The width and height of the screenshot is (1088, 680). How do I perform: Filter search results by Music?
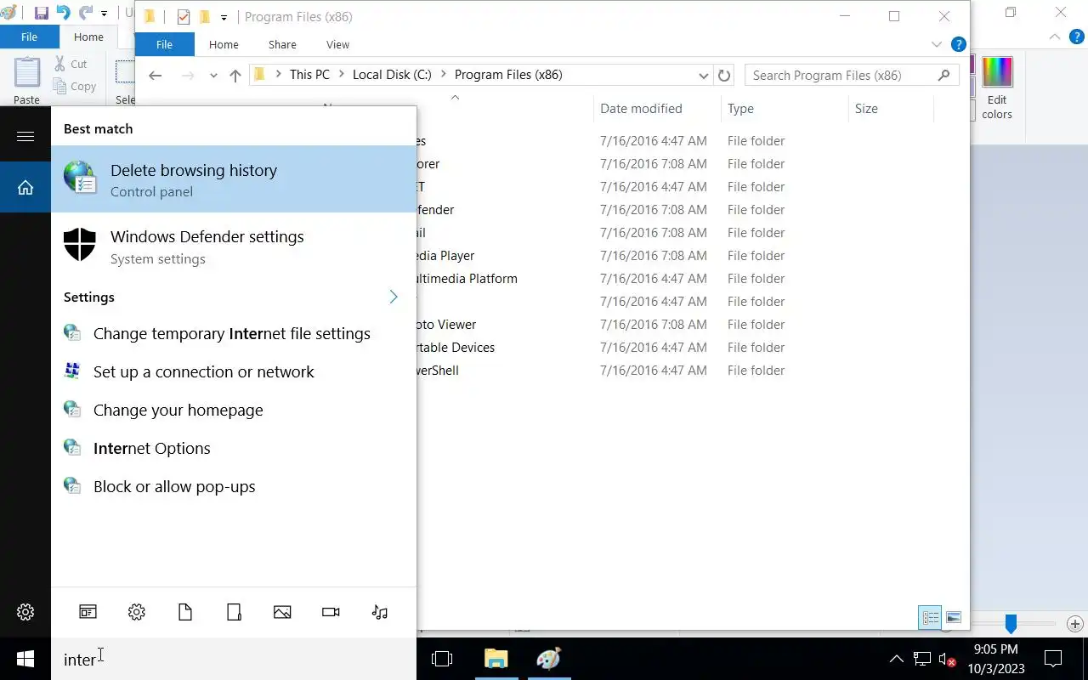[x=380, y=612]
